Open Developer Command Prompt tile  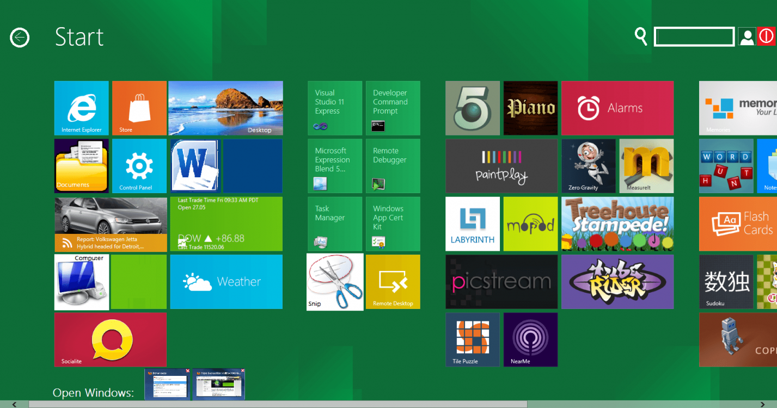[393, 108]
